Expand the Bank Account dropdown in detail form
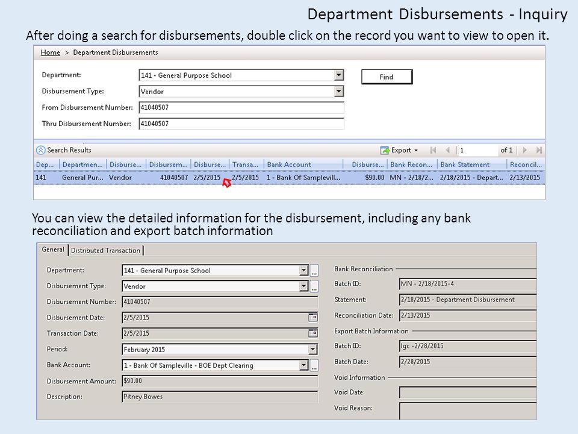The image size is (578, 434). [303, 365]
